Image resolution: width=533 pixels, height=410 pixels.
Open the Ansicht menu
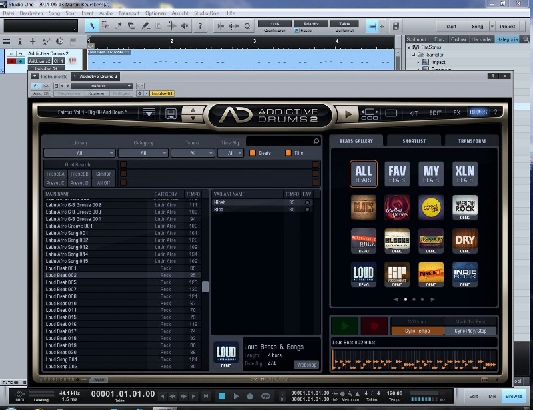[x=180, y=13]
